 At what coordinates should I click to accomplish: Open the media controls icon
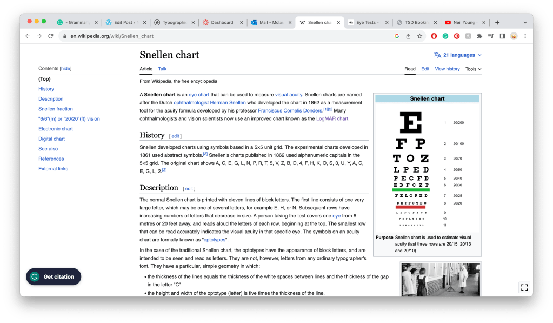coord(491,36)
